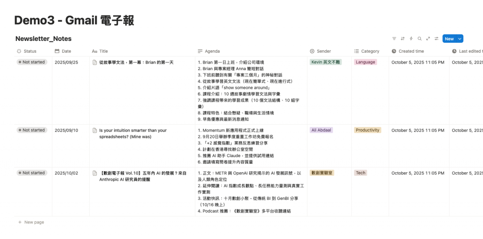Click the blue New button

(450, 39)
